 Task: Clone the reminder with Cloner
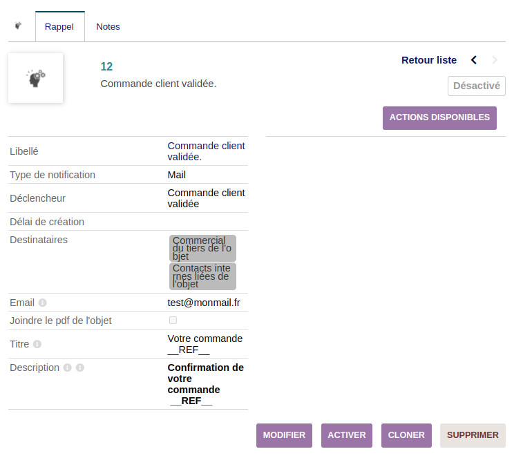(x=406, y=435)
